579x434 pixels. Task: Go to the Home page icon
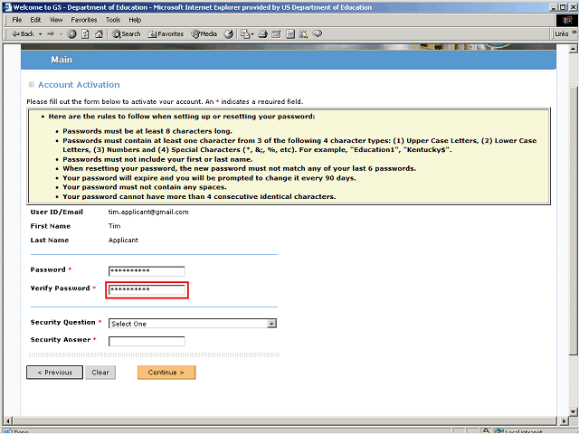click(x=99, y=34)
